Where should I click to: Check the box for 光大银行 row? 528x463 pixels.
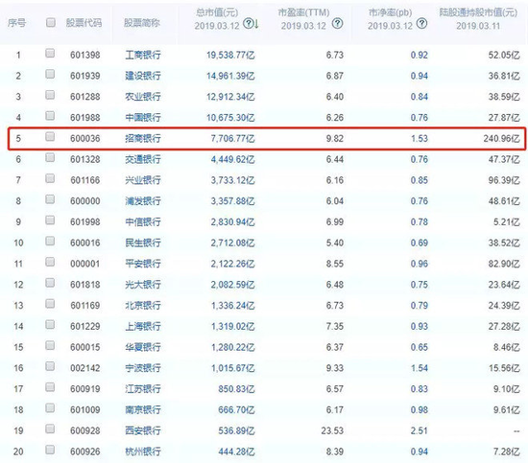(50, 283)
